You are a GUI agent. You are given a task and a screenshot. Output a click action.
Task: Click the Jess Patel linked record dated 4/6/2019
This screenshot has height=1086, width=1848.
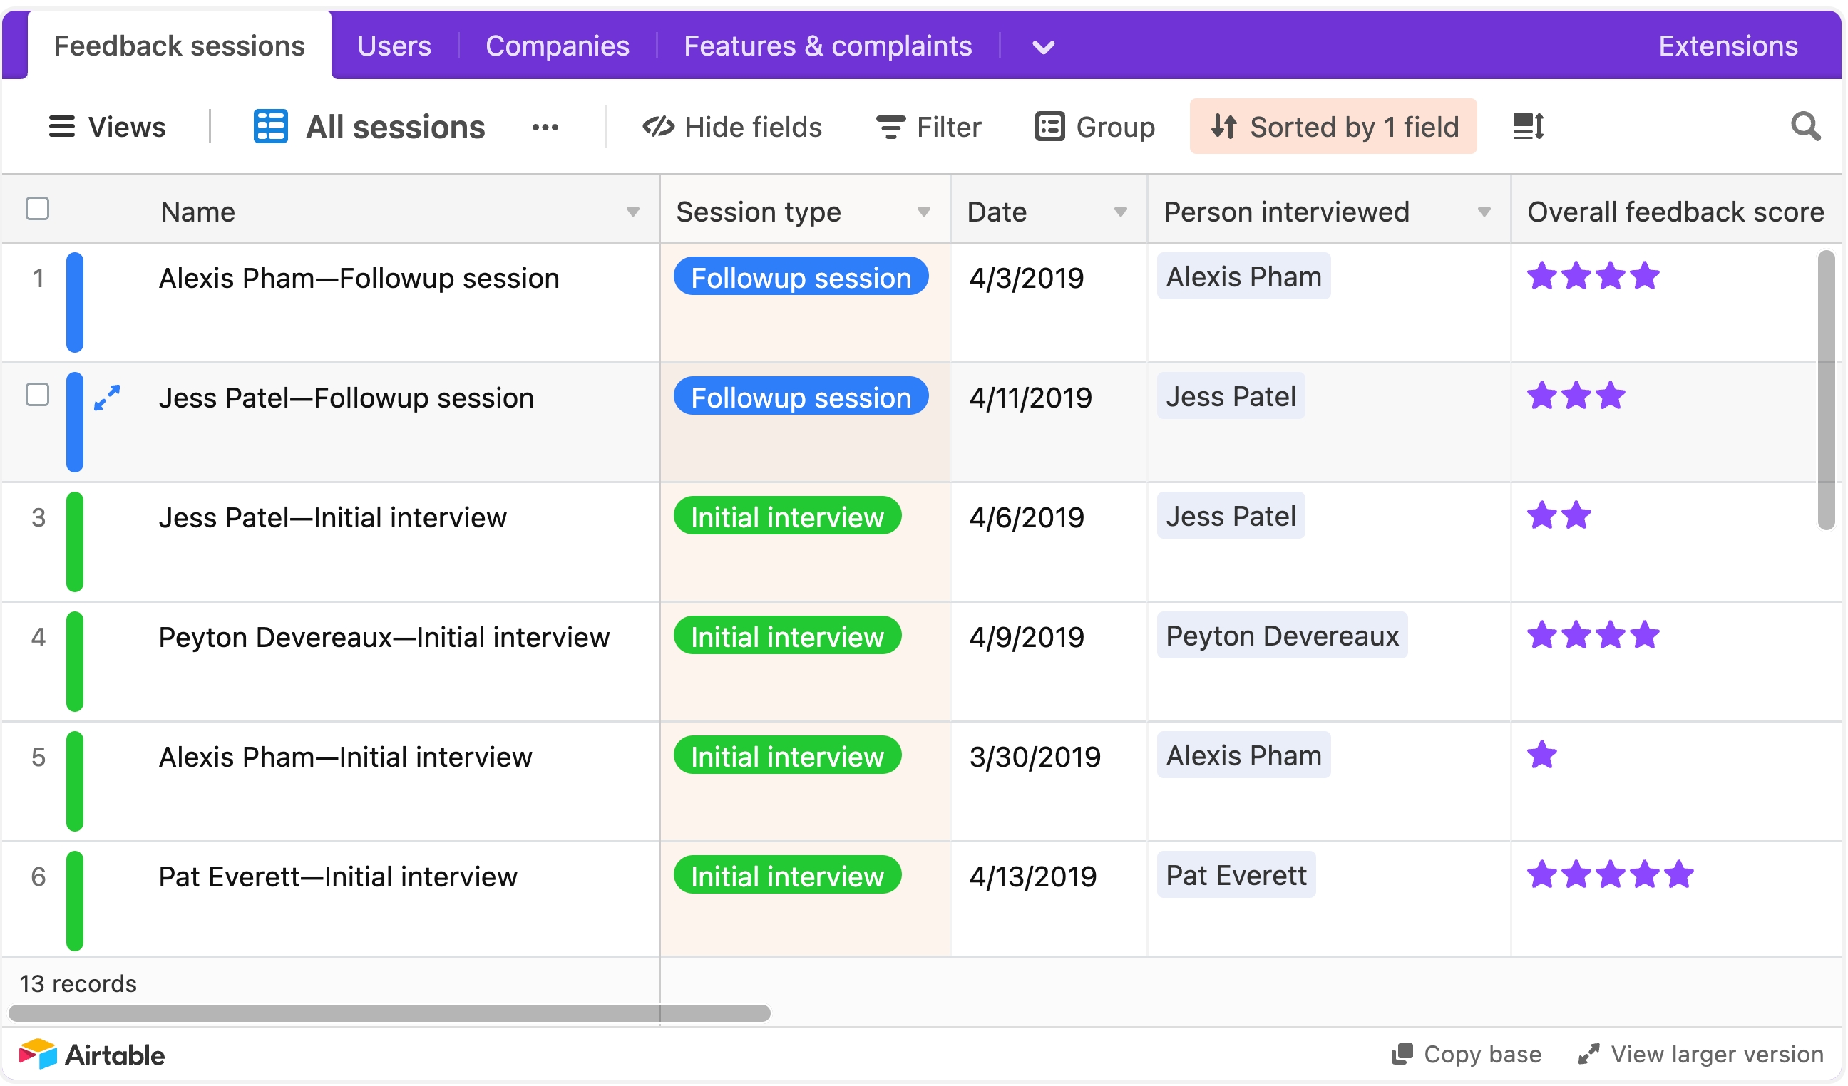(1232, 516)
